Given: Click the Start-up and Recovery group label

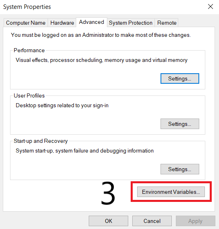Looking at the screenshot, I should 41,141.
